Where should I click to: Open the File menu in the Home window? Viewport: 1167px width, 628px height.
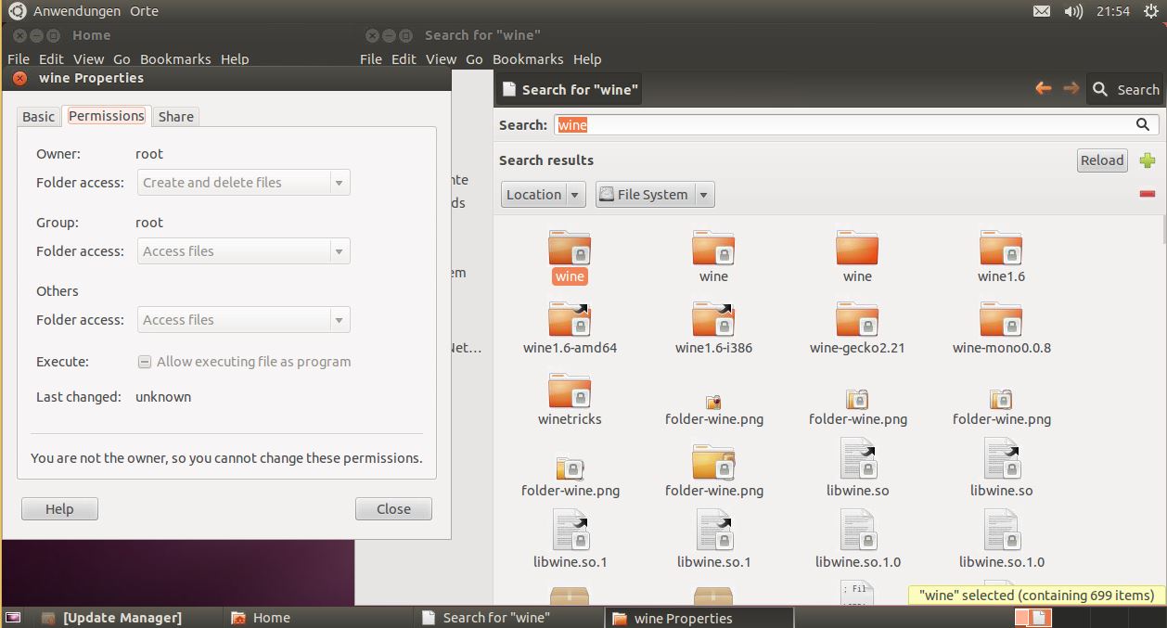pyautogui.click(x=19, y=58)
